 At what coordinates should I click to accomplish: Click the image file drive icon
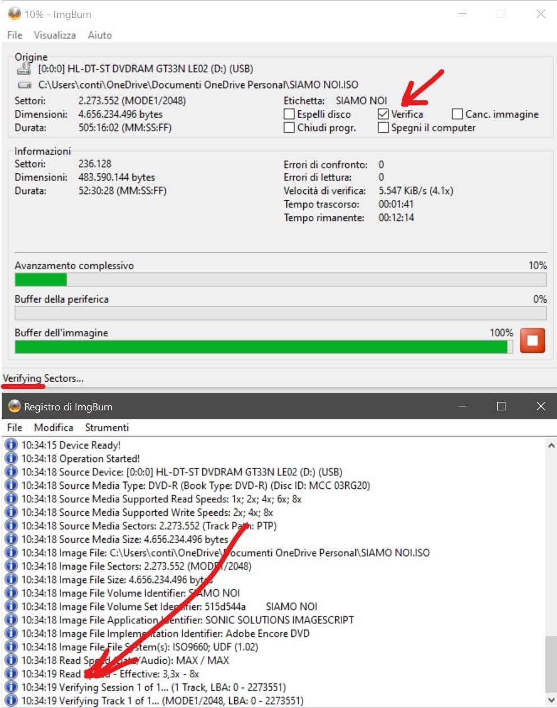tap(24, 85)
